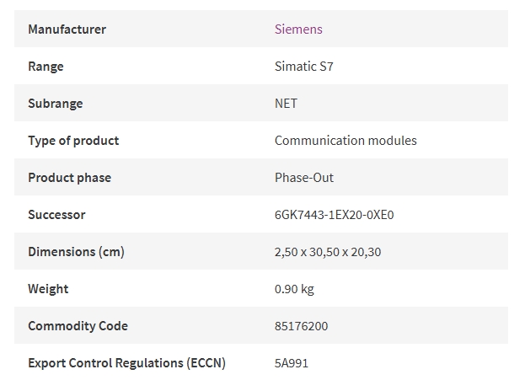Viewport: 525px width, 380px height.
Task: Click the Dimensions (cm) label
Action: tap(76, 252)
